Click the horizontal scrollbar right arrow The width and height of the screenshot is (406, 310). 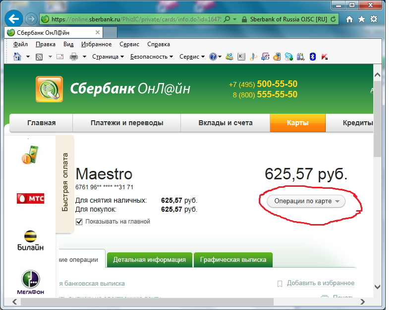(362, 302)
